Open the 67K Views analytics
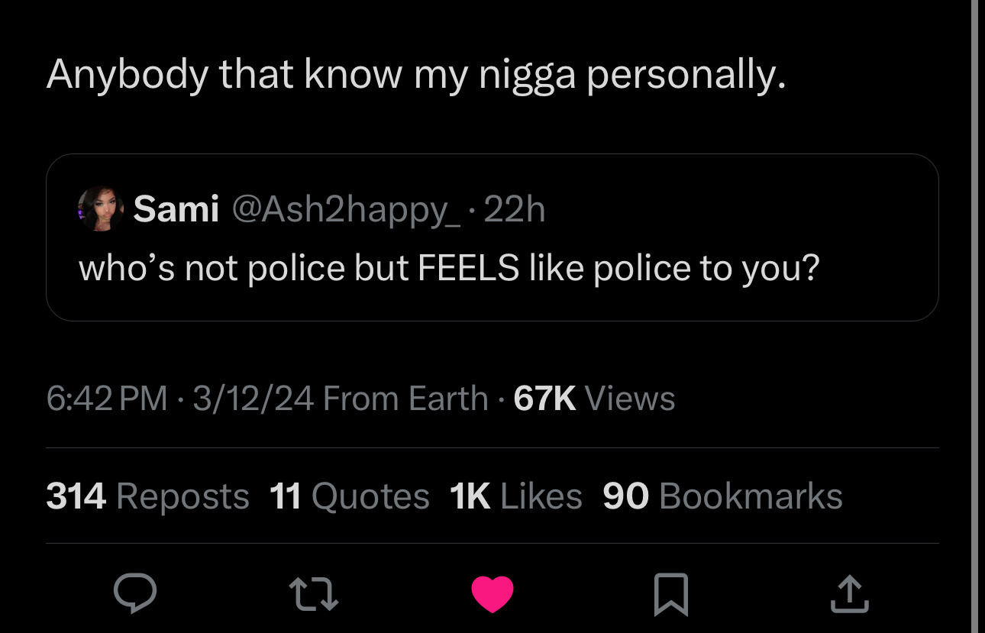The width and height of the screenshot is (985, 633). (x=594, y=399)
